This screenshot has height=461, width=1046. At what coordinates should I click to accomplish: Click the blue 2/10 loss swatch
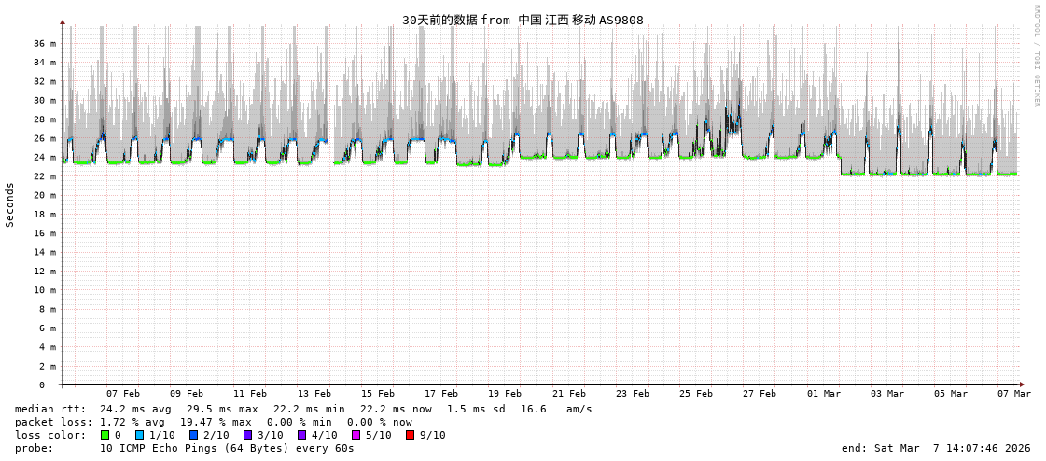(x=194, y=435)
